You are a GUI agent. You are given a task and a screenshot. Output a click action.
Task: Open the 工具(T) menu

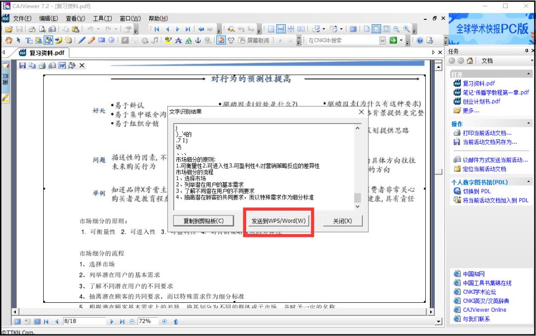[101, 18]
